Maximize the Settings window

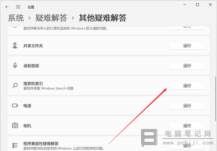tap(197, 5)
